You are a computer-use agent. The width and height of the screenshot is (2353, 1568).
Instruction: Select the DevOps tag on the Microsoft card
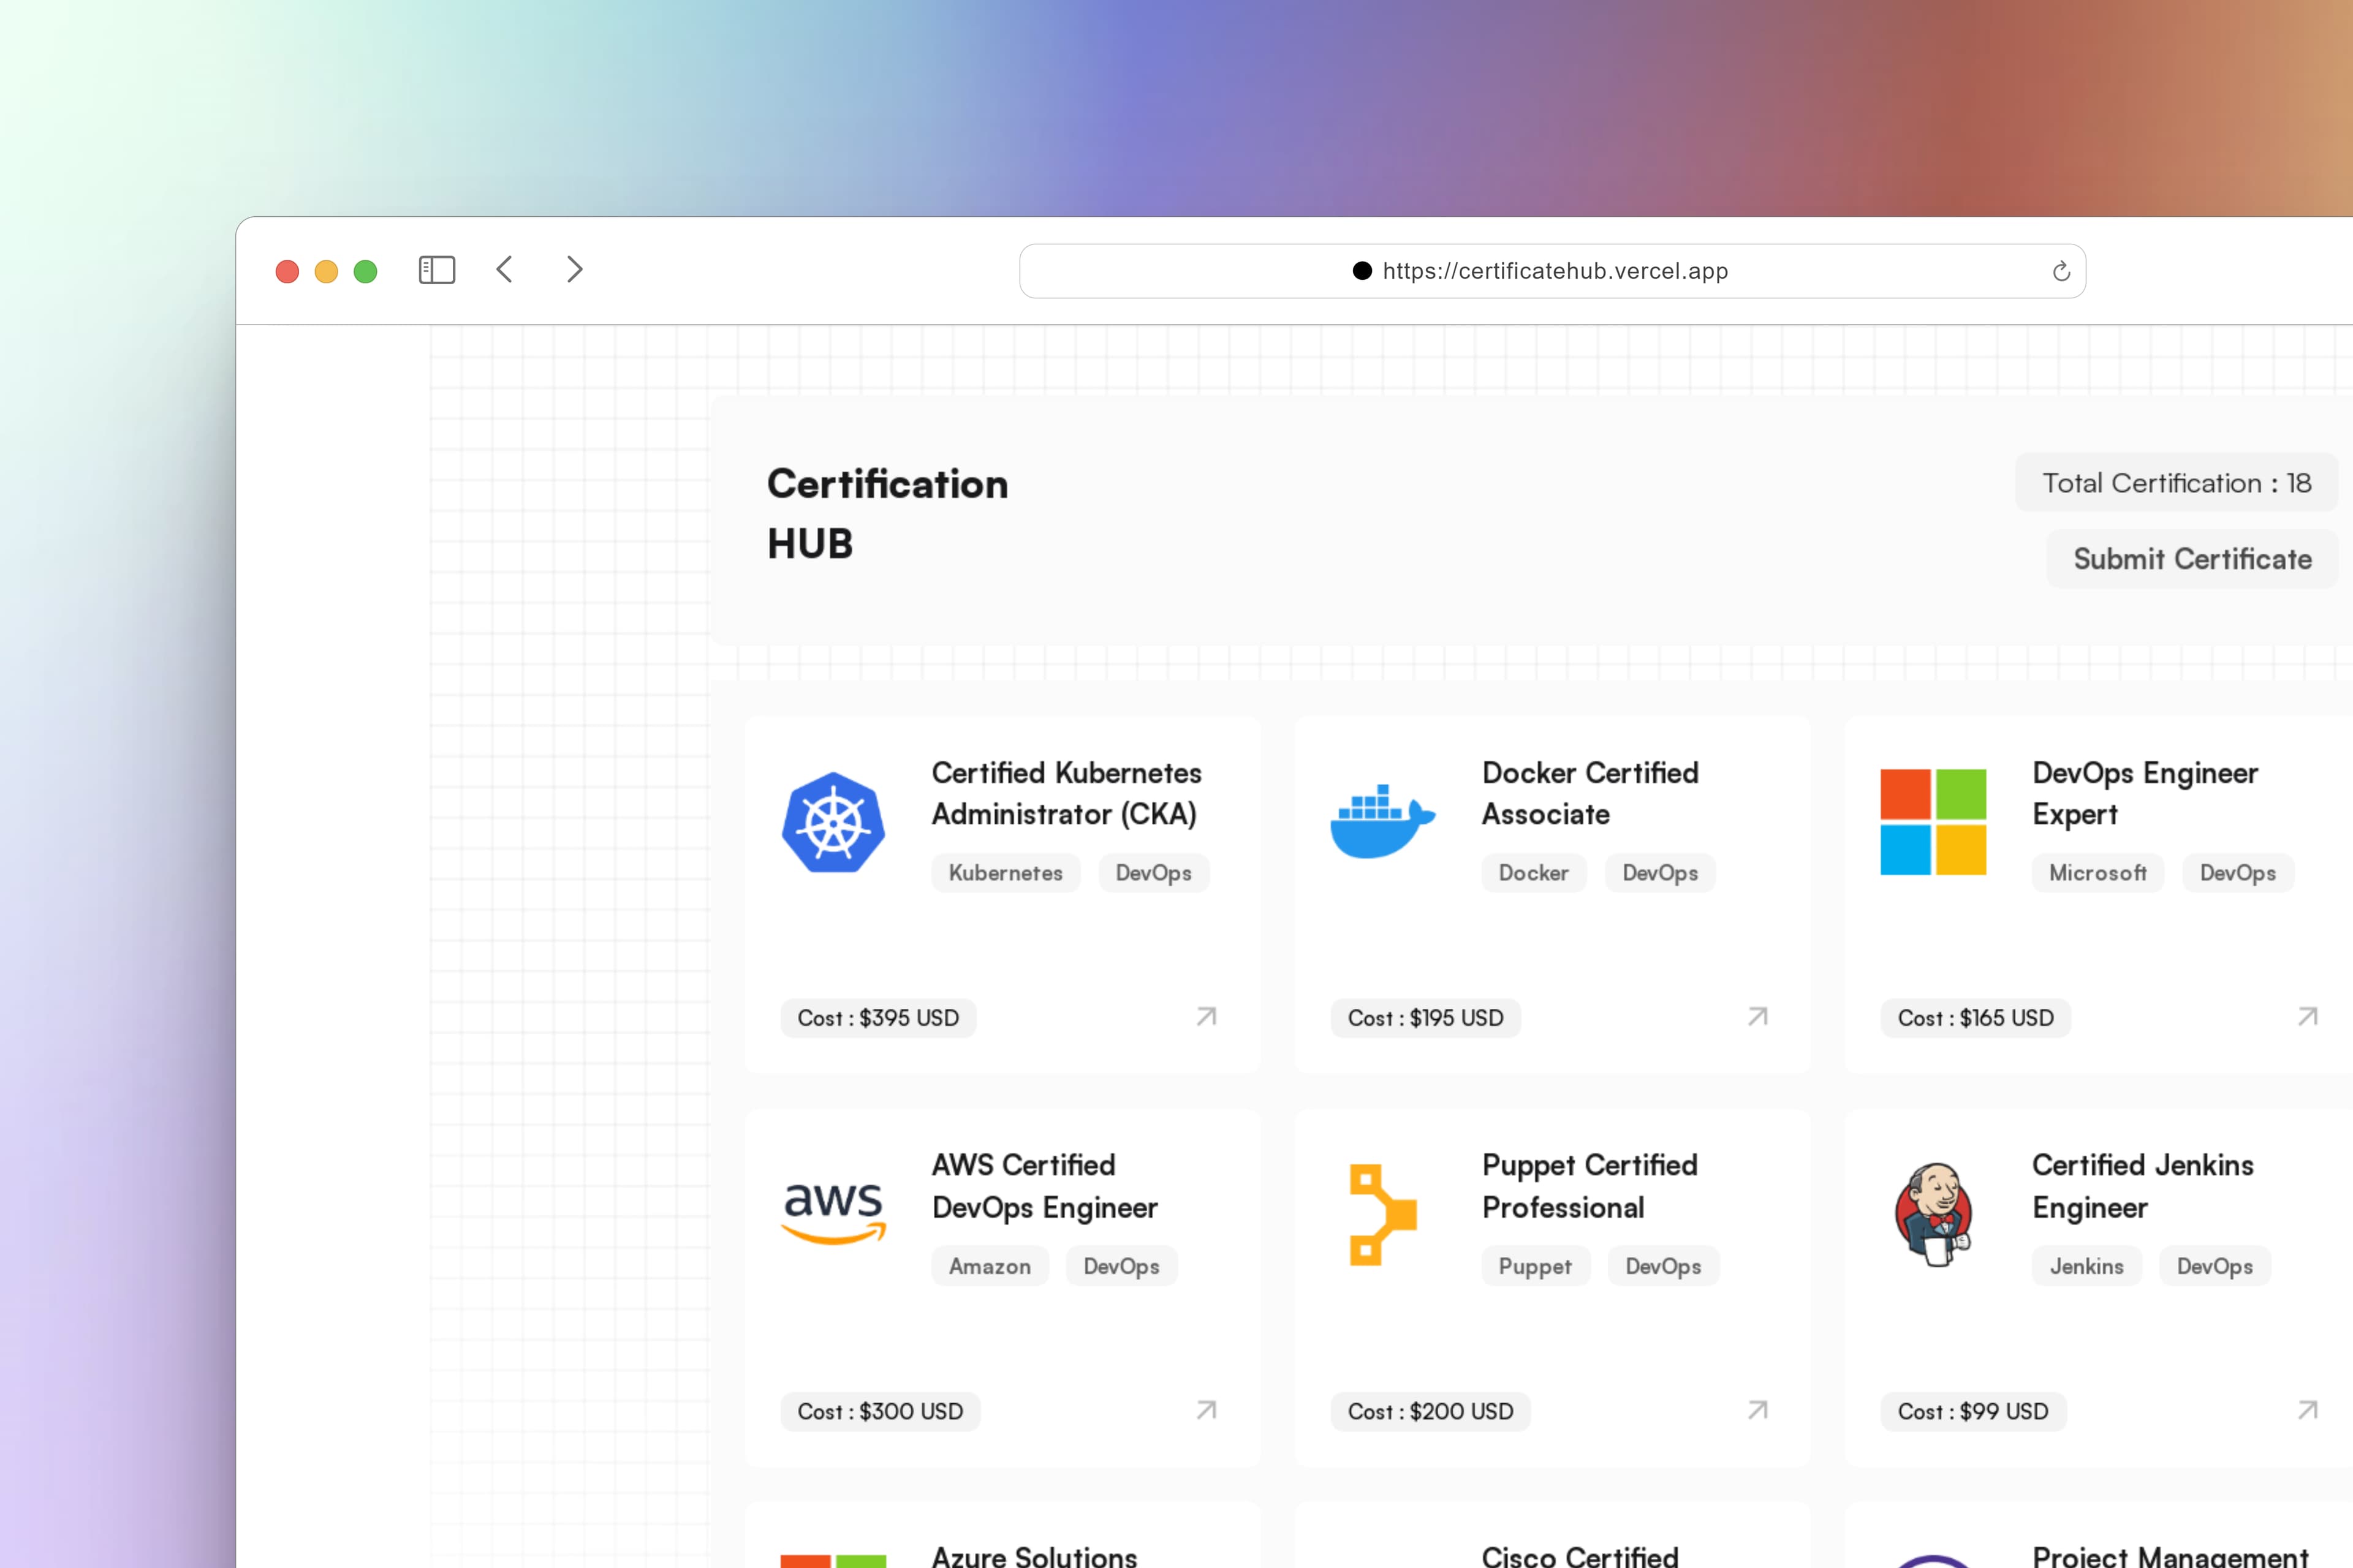[2238, 873]
